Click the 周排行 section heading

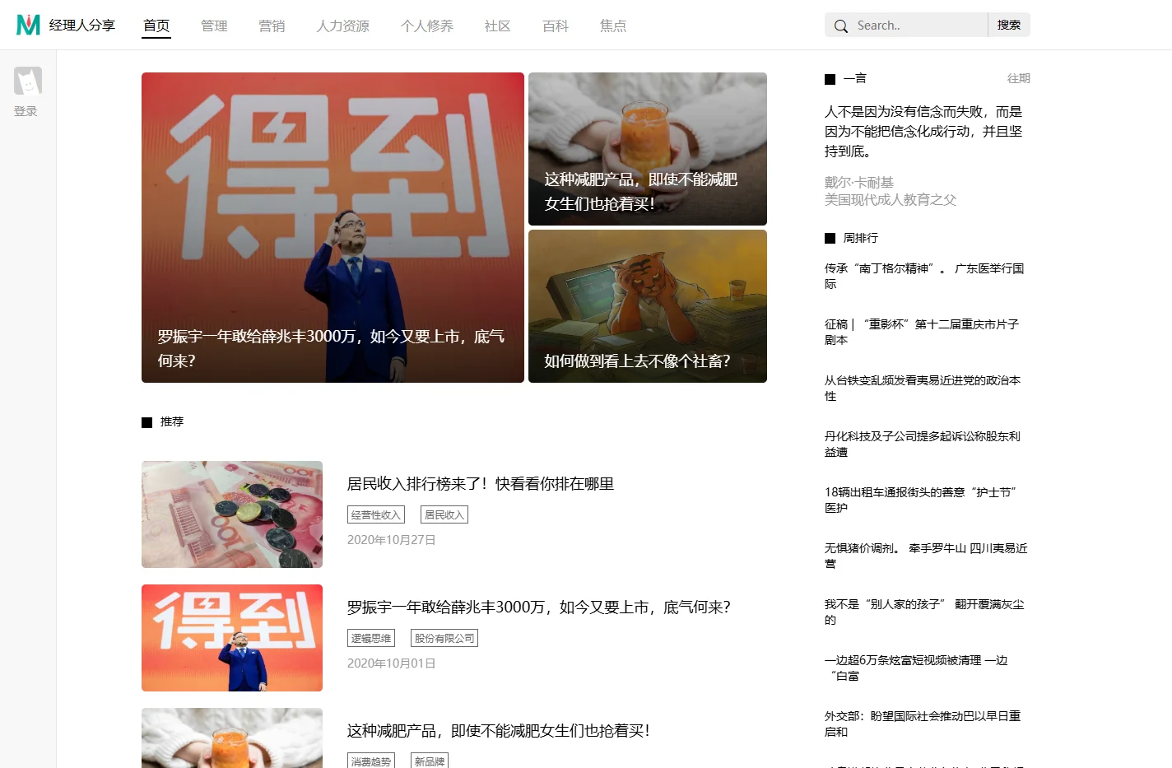tap(861, 238)
